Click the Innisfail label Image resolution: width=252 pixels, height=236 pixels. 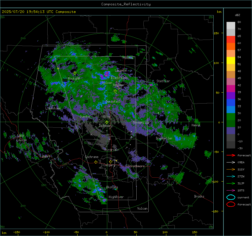pos(113,102)
